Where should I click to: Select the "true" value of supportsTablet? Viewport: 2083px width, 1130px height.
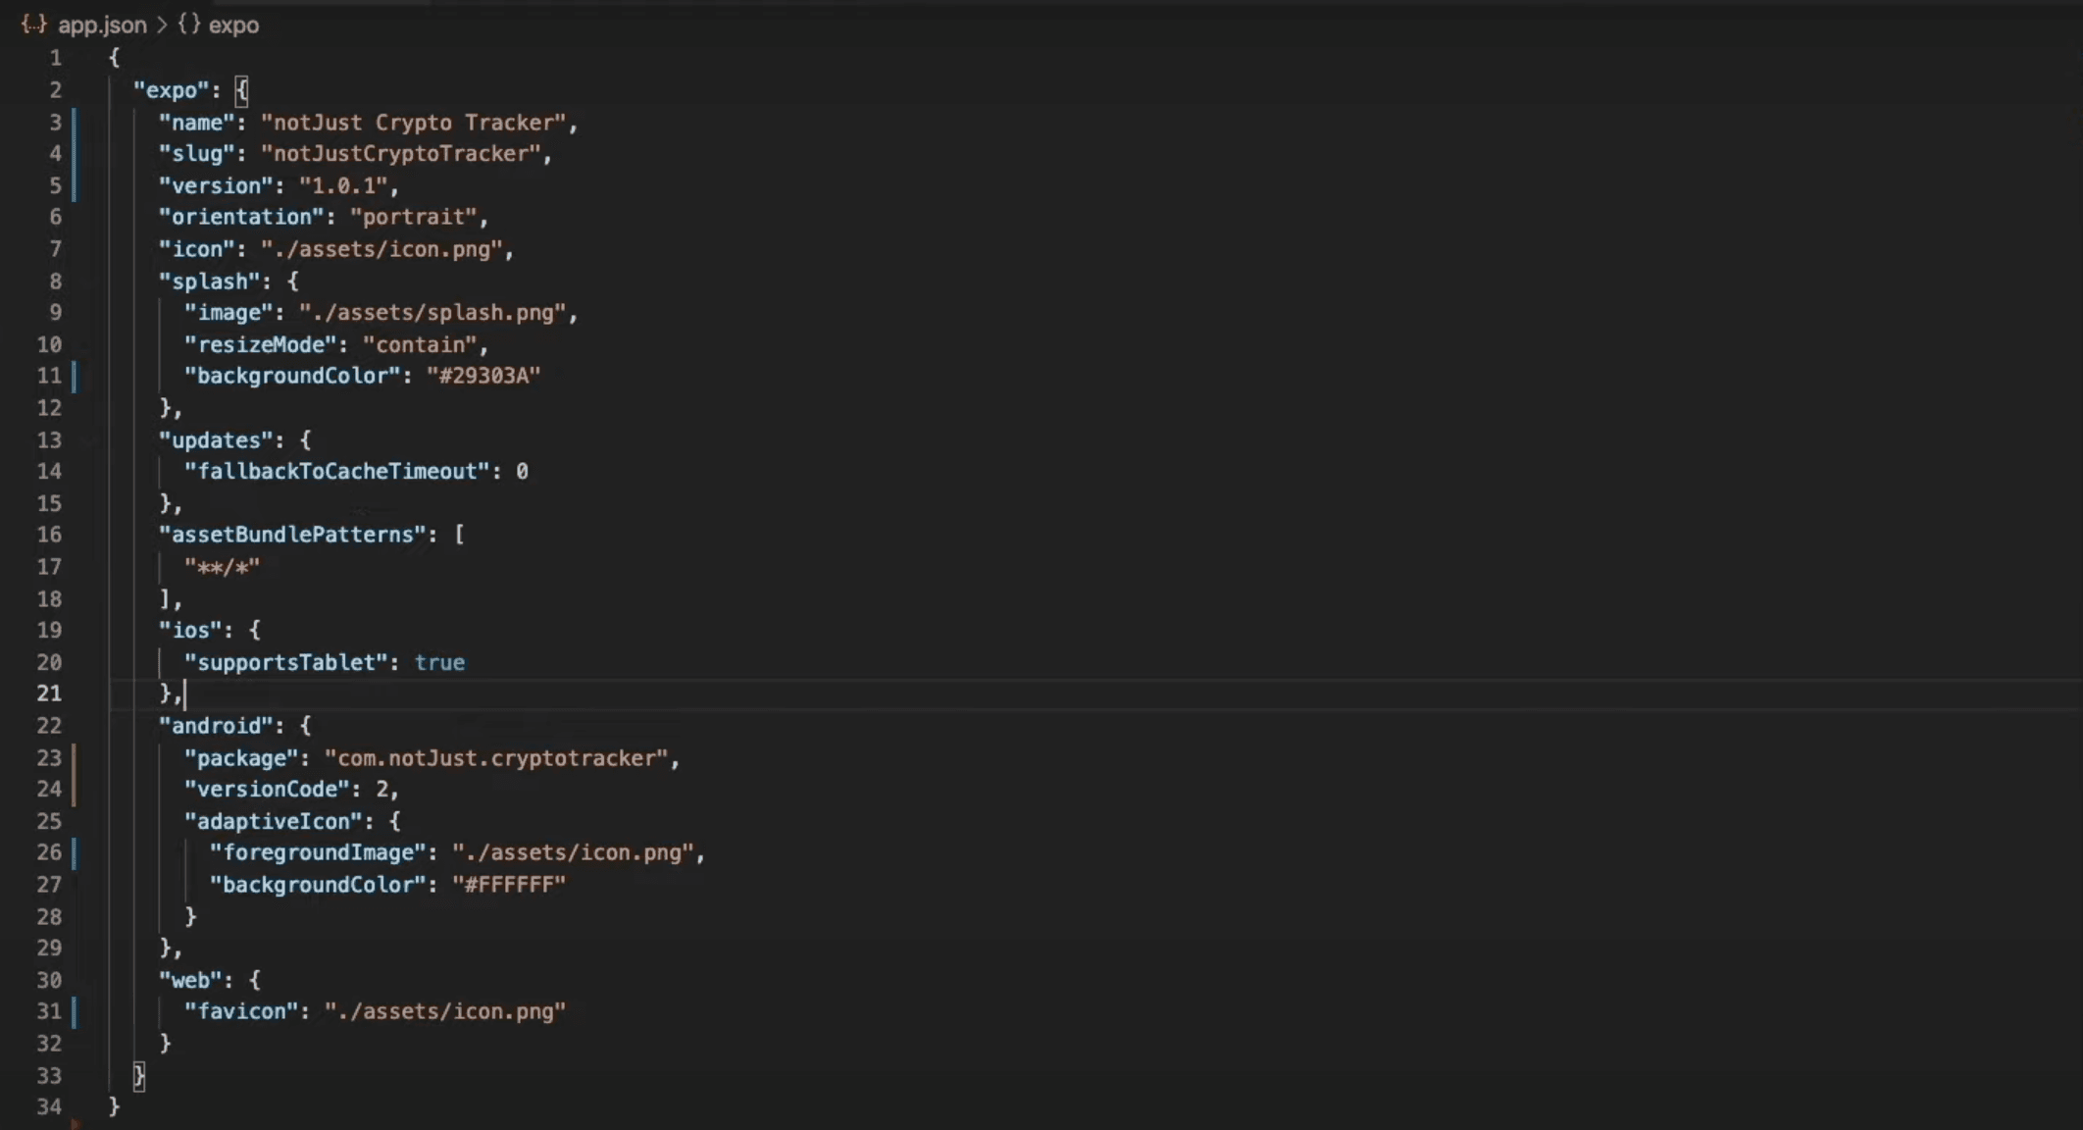tap(439, 662)
